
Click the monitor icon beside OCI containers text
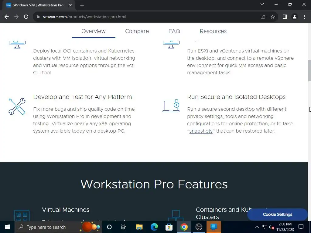(17, 44)
